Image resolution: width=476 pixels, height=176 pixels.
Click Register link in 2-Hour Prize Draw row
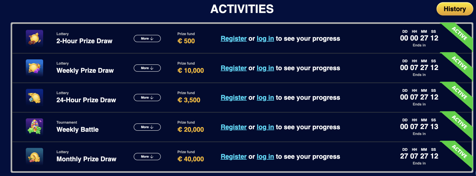[x=234, y=39]
